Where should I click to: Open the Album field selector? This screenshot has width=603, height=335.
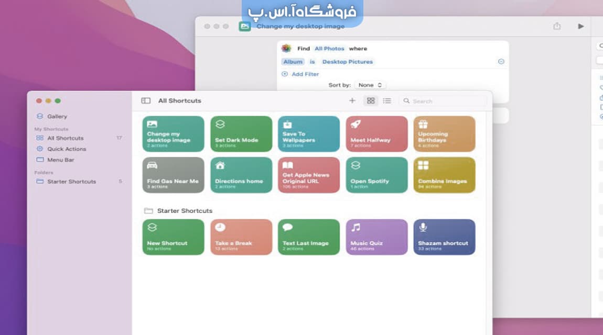coord(293,61)
